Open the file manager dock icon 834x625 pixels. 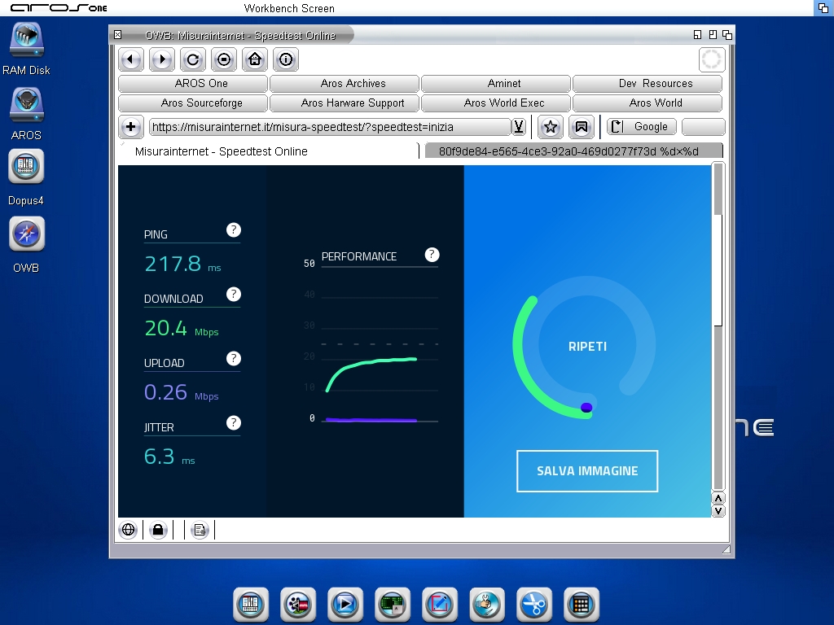pyautogui.click(x=251, y=605)
